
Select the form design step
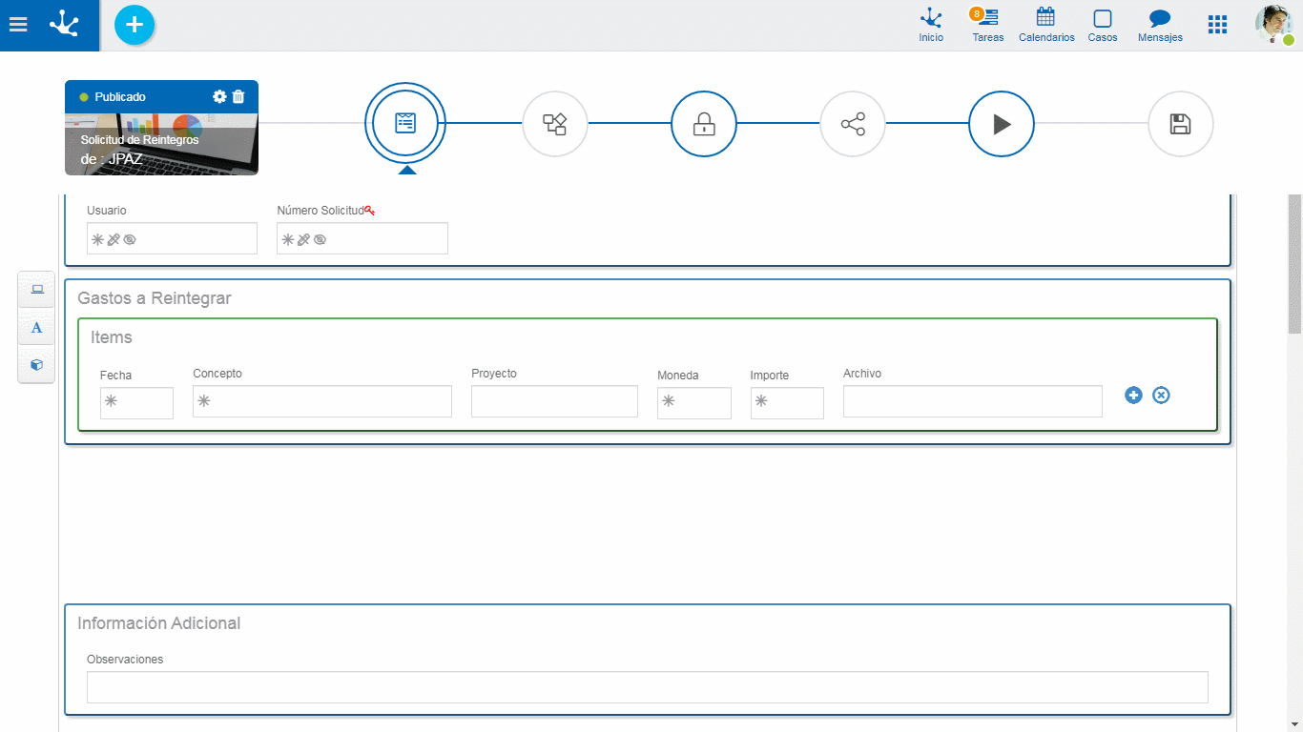point(405,123)
